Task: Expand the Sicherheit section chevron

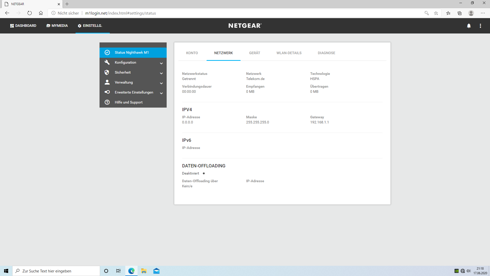Action: click(161, 73)
